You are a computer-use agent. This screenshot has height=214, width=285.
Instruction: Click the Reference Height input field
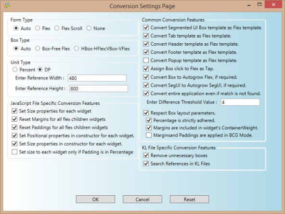point(99,88)
